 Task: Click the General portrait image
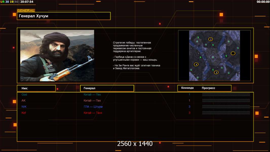pyautogui.click(x=57, y=55)
